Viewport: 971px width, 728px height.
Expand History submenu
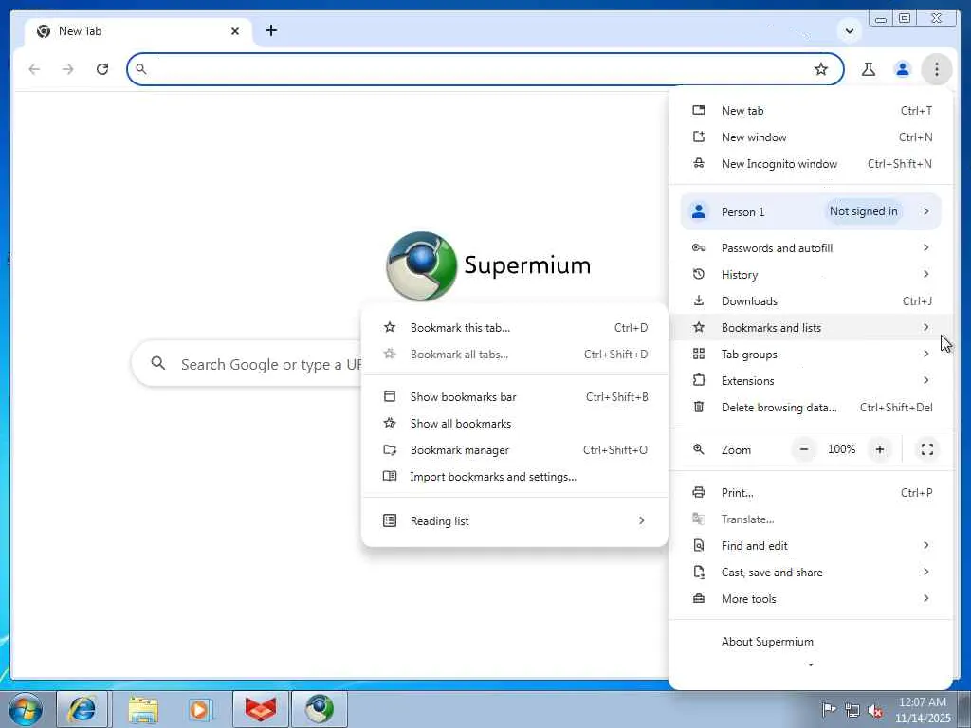tap(811, 275)
